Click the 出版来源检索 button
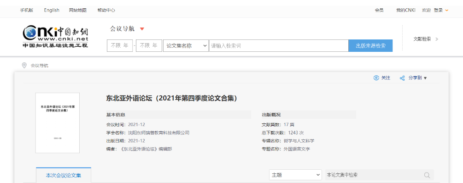Viewport: 463px width, 183px height. 370,46
